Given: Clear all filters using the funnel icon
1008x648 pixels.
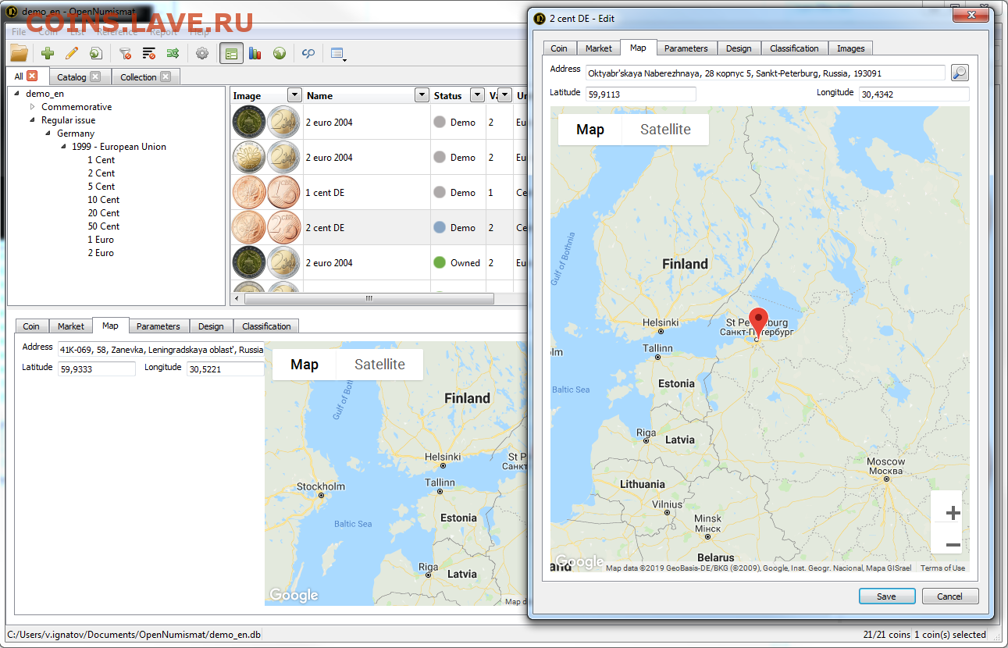Looking at the screenshot, I should (124, 53).
